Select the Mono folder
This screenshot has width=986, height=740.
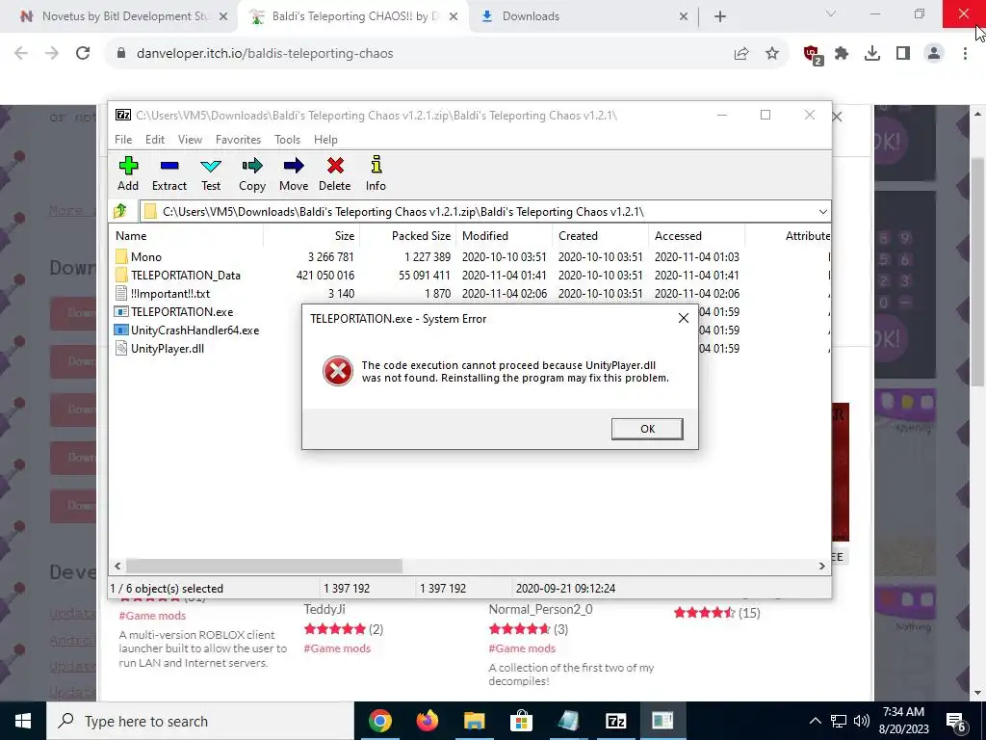tap(146, 256)
